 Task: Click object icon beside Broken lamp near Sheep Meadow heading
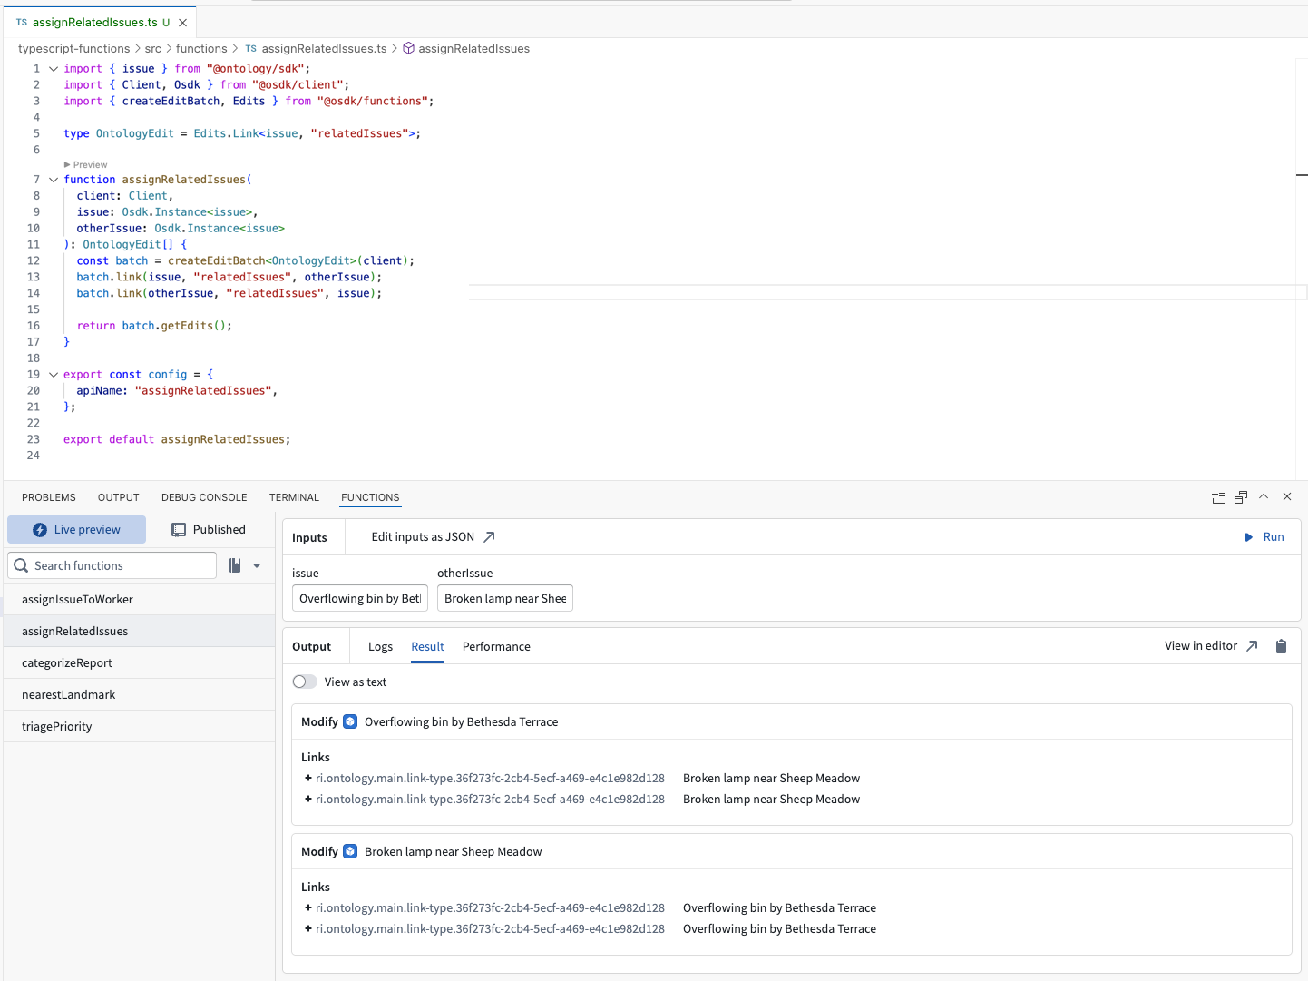(x=350, y=852)
